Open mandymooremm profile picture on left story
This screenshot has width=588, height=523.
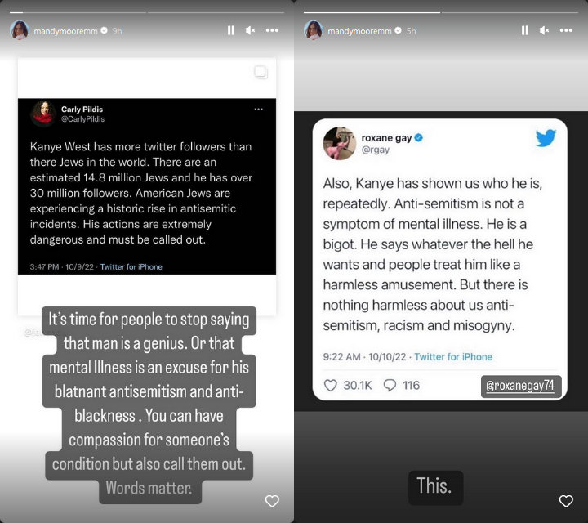coord(20,30)
